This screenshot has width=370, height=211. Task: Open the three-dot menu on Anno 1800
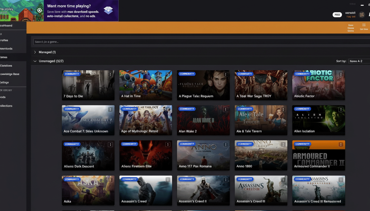[x=283, y=144]
